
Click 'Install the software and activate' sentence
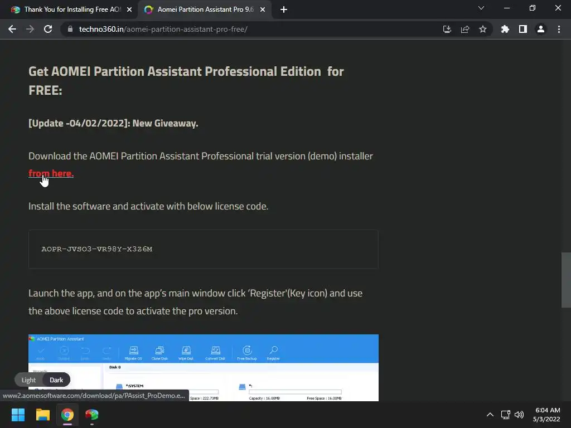(x=148, y=206)
